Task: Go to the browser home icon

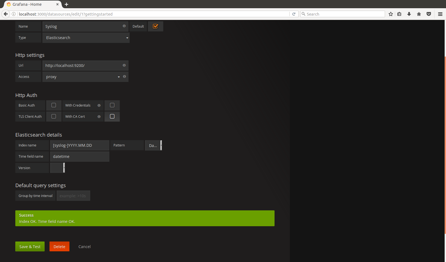Action: (419, 14)
